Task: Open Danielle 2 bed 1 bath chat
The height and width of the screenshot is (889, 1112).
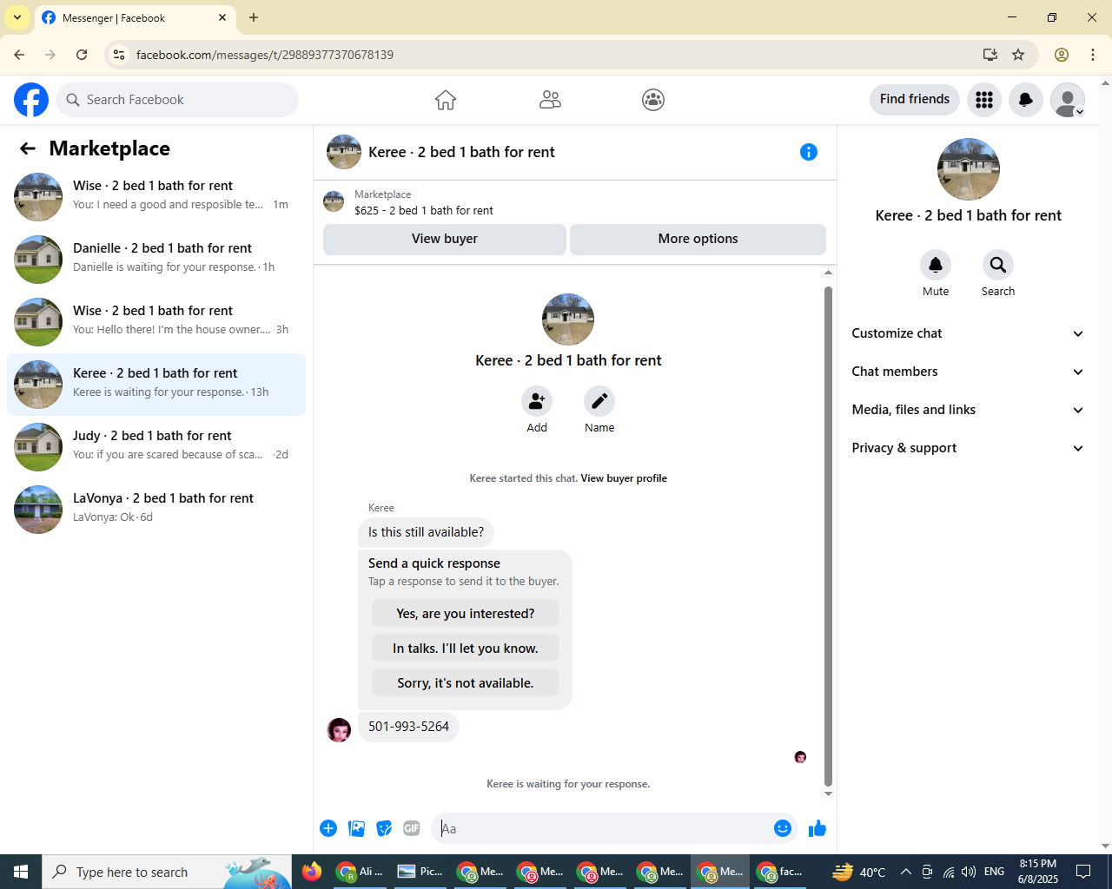Action: click(156, 260)
